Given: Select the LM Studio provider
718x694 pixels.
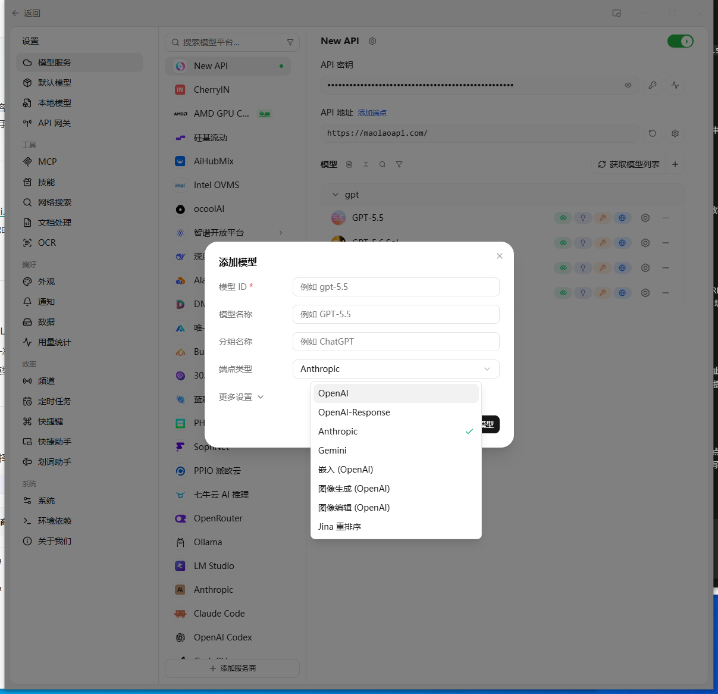Looking at the screenshot, I should pos(228,566).
